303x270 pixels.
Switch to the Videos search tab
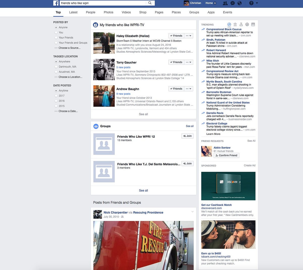[126, 12]
